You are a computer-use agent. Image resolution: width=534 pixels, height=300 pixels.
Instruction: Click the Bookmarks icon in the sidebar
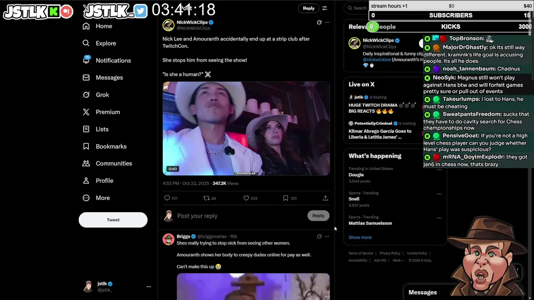[86, 146]
